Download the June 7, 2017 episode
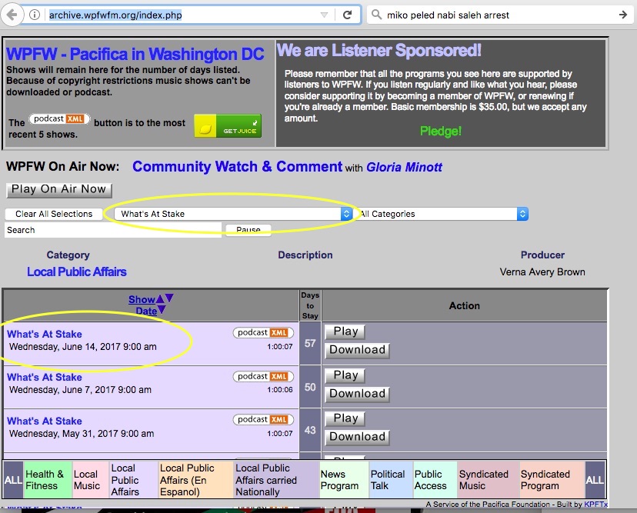This screenshot has height=513, width=637. [358, 394]
